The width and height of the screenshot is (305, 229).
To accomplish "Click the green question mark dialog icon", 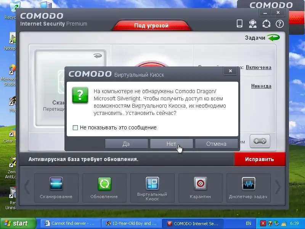I will coord(80,95).
